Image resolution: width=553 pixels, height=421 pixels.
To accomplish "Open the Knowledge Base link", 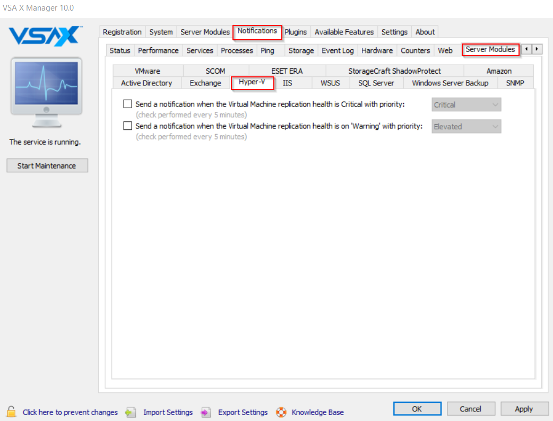I will pos(317,412).
